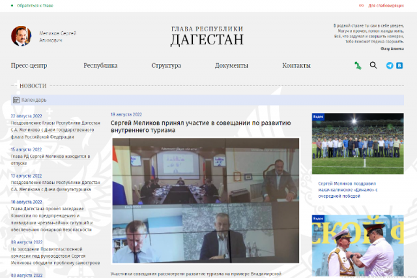Open the headline about domestic tourism meeting
The image size is (417, 278).
(201, 126)
